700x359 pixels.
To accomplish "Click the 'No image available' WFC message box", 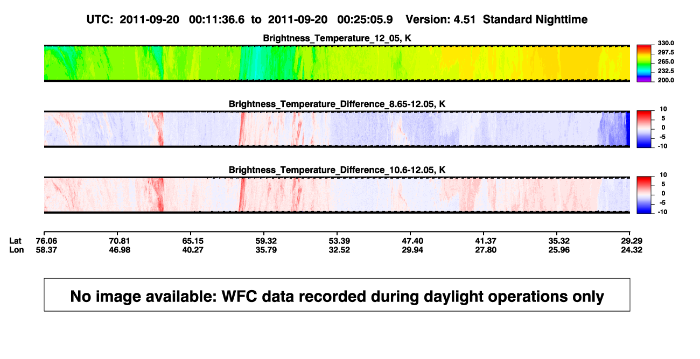I will coord(337,294).
